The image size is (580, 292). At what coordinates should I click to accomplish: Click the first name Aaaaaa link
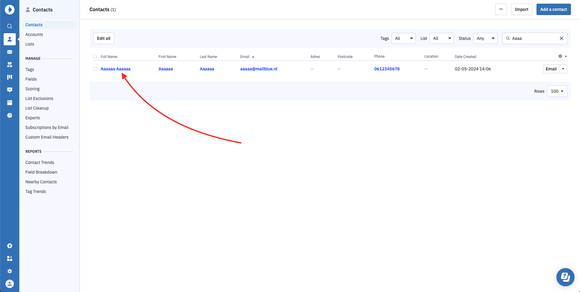tap(166, 69)
